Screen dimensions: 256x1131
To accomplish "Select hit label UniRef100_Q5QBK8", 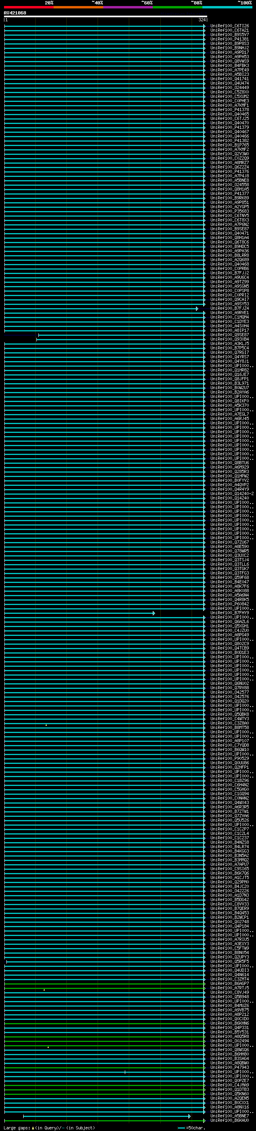I will (229, 715).
